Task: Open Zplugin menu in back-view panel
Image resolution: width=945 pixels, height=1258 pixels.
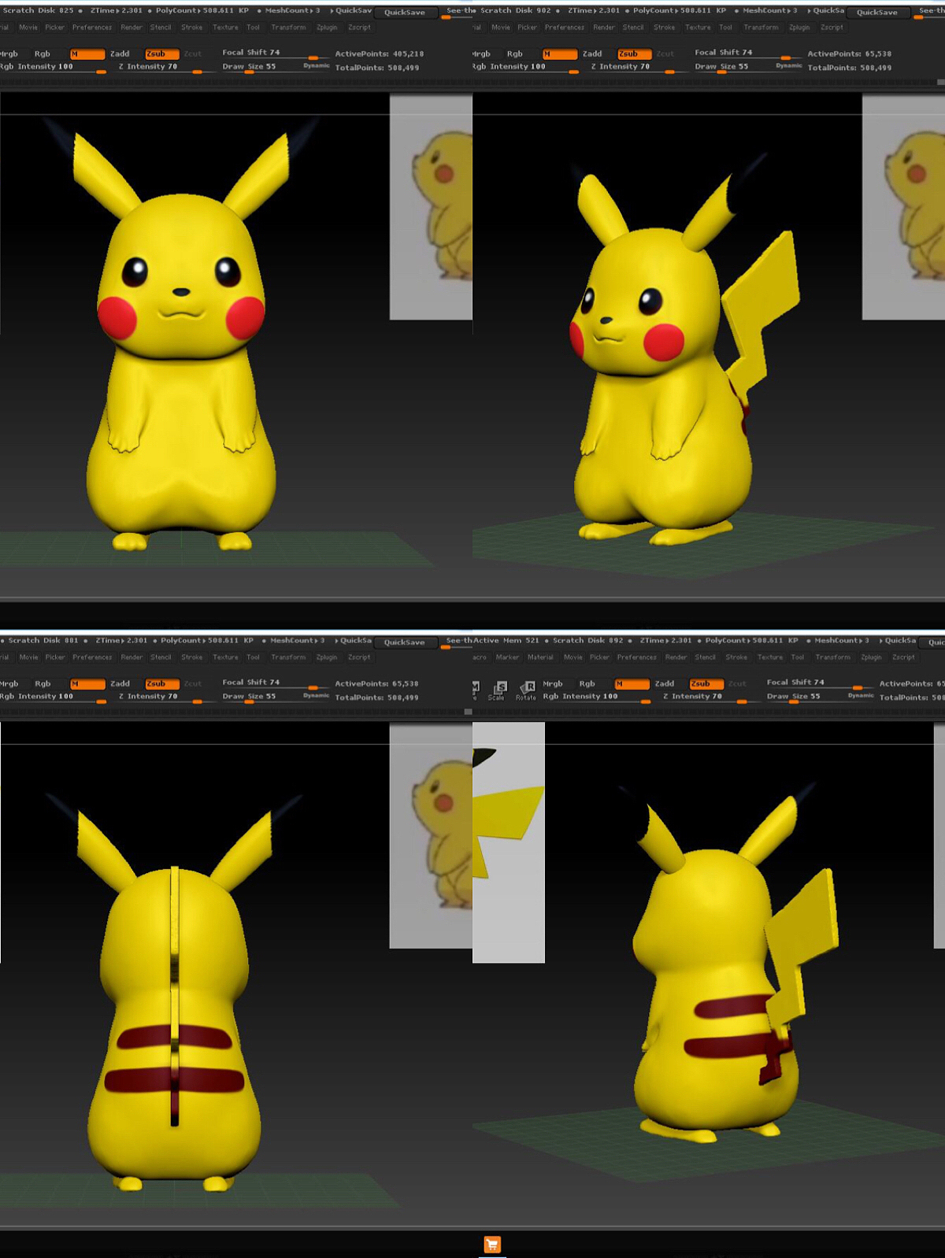Action: [327, 657]
